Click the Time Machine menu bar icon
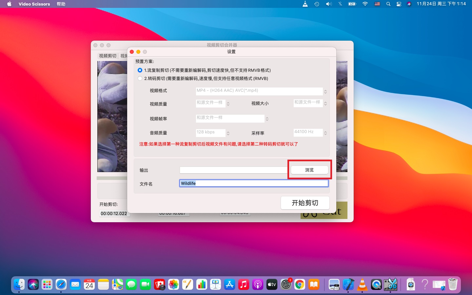472x295 pixels. pyautogui.click(x=317, y=4)
